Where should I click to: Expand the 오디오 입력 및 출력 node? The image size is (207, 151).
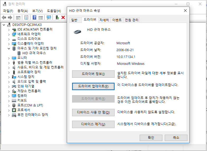9,82
